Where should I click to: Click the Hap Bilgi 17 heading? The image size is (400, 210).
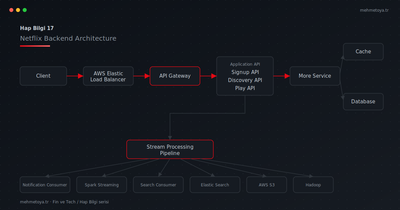[x=37, y=28]
